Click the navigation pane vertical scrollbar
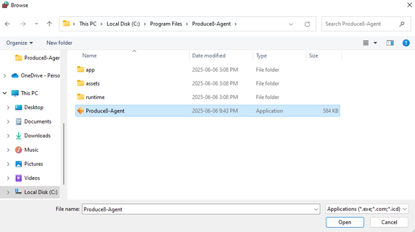 (x=63, y=154)
